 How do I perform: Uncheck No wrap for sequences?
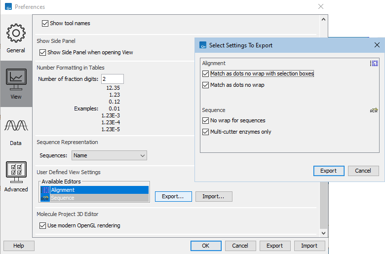[205, 120]
